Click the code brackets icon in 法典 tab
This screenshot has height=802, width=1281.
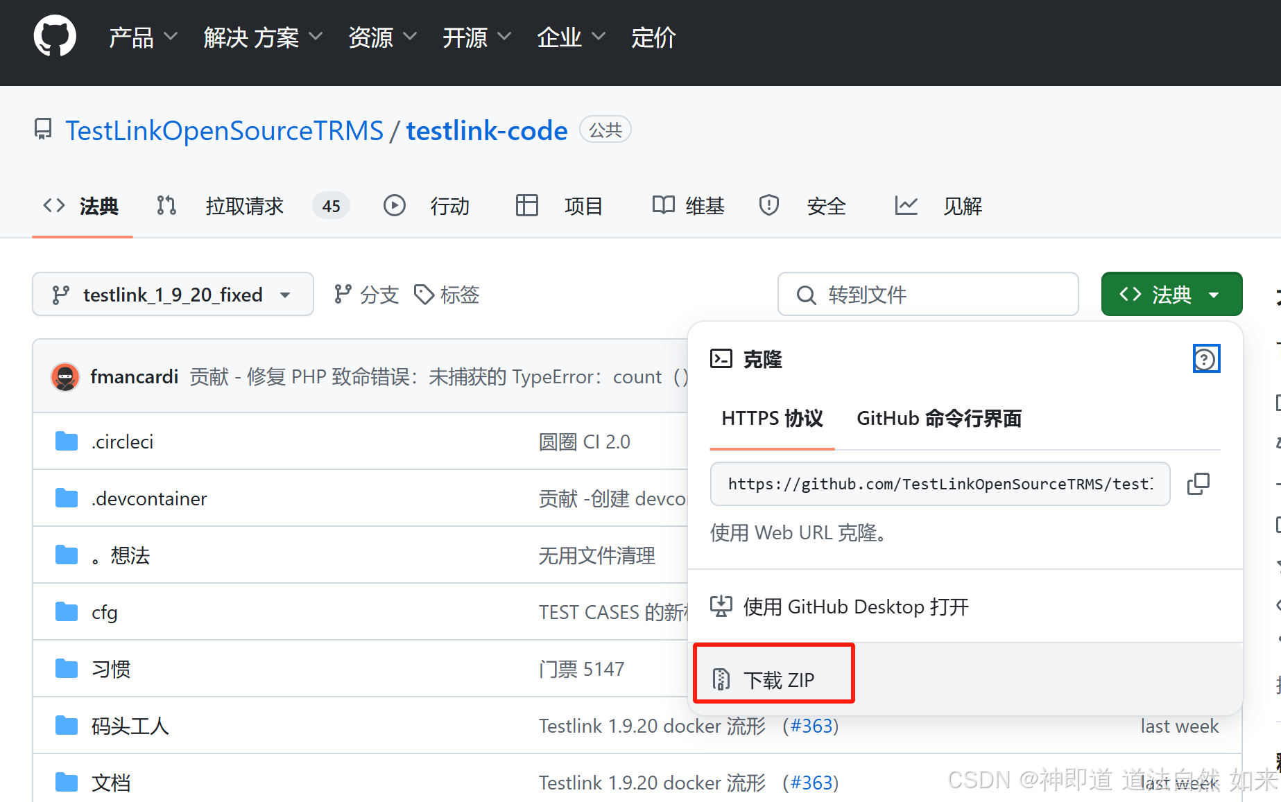point(54,205)
